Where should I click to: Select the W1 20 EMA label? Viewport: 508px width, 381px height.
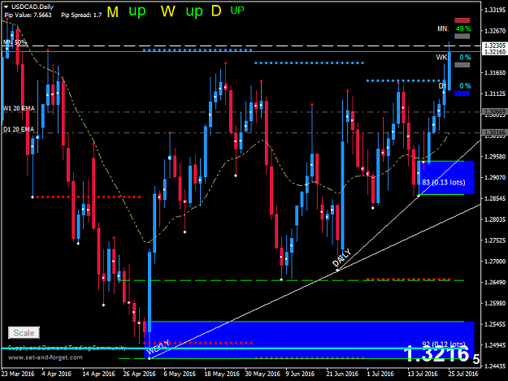click(19, 108)
